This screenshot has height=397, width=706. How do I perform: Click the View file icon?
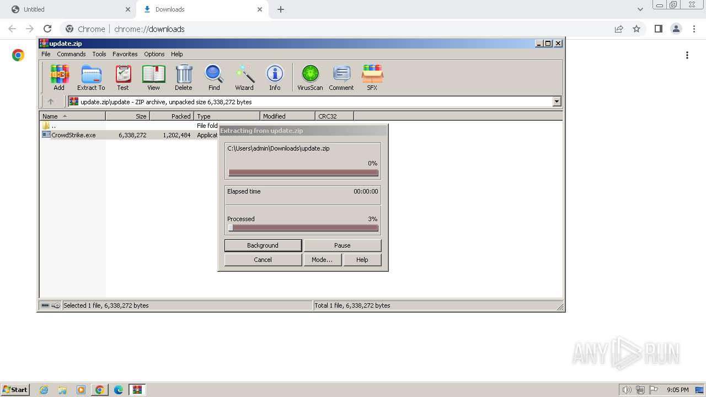click(153, 77)
